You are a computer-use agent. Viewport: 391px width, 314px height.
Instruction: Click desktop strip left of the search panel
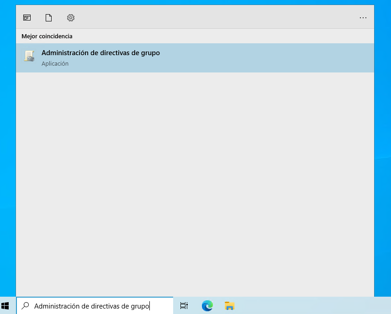[x=7, y=137]
